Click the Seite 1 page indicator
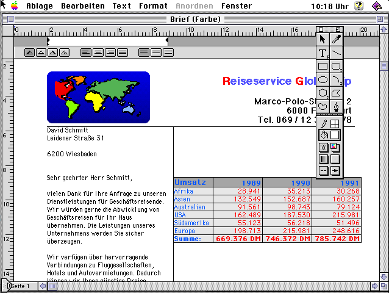This screenshot has height=293, width=389. [20, 286]
